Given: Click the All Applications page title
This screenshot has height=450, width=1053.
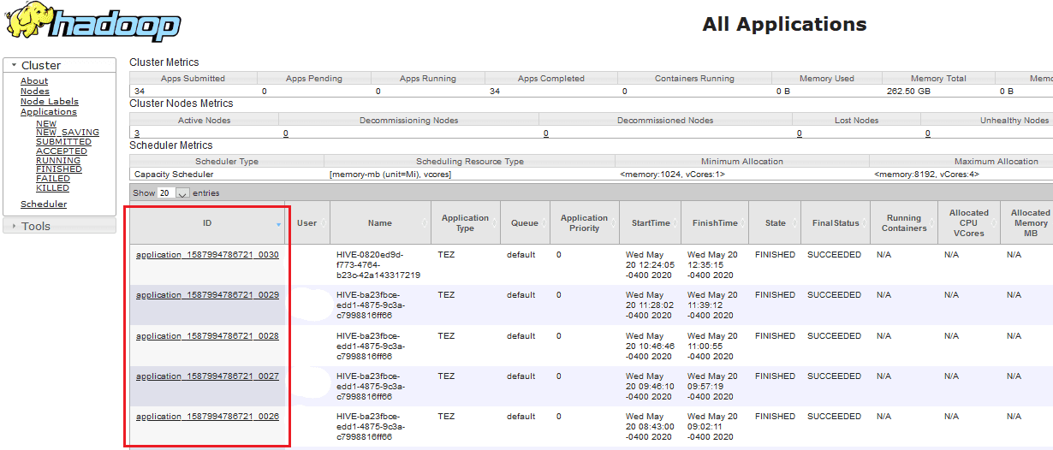Looking at the screenshot, I should pyautogui.click(x=784, y=24).
